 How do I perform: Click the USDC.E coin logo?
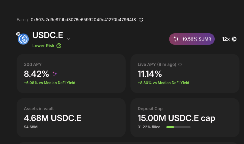[x=23, y=39]
